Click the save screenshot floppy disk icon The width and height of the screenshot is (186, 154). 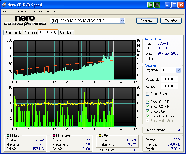(157, 5)
